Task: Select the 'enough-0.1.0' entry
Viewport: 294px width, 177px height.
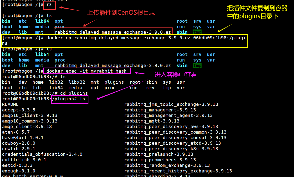Action: (19, 171)
